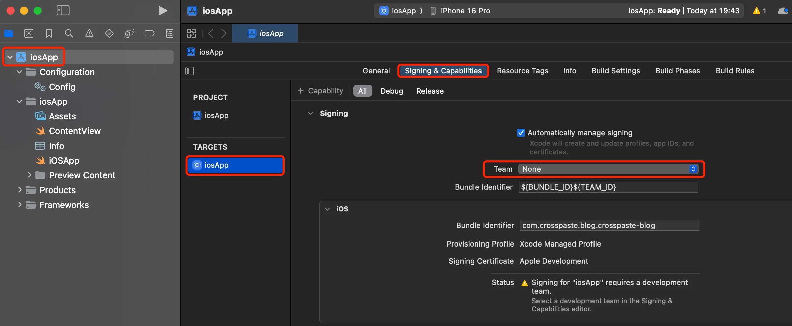The height and width of the screenshot is (326, 792).
Task: Open the Test navigator diamond icon
Action: point(109,33)
